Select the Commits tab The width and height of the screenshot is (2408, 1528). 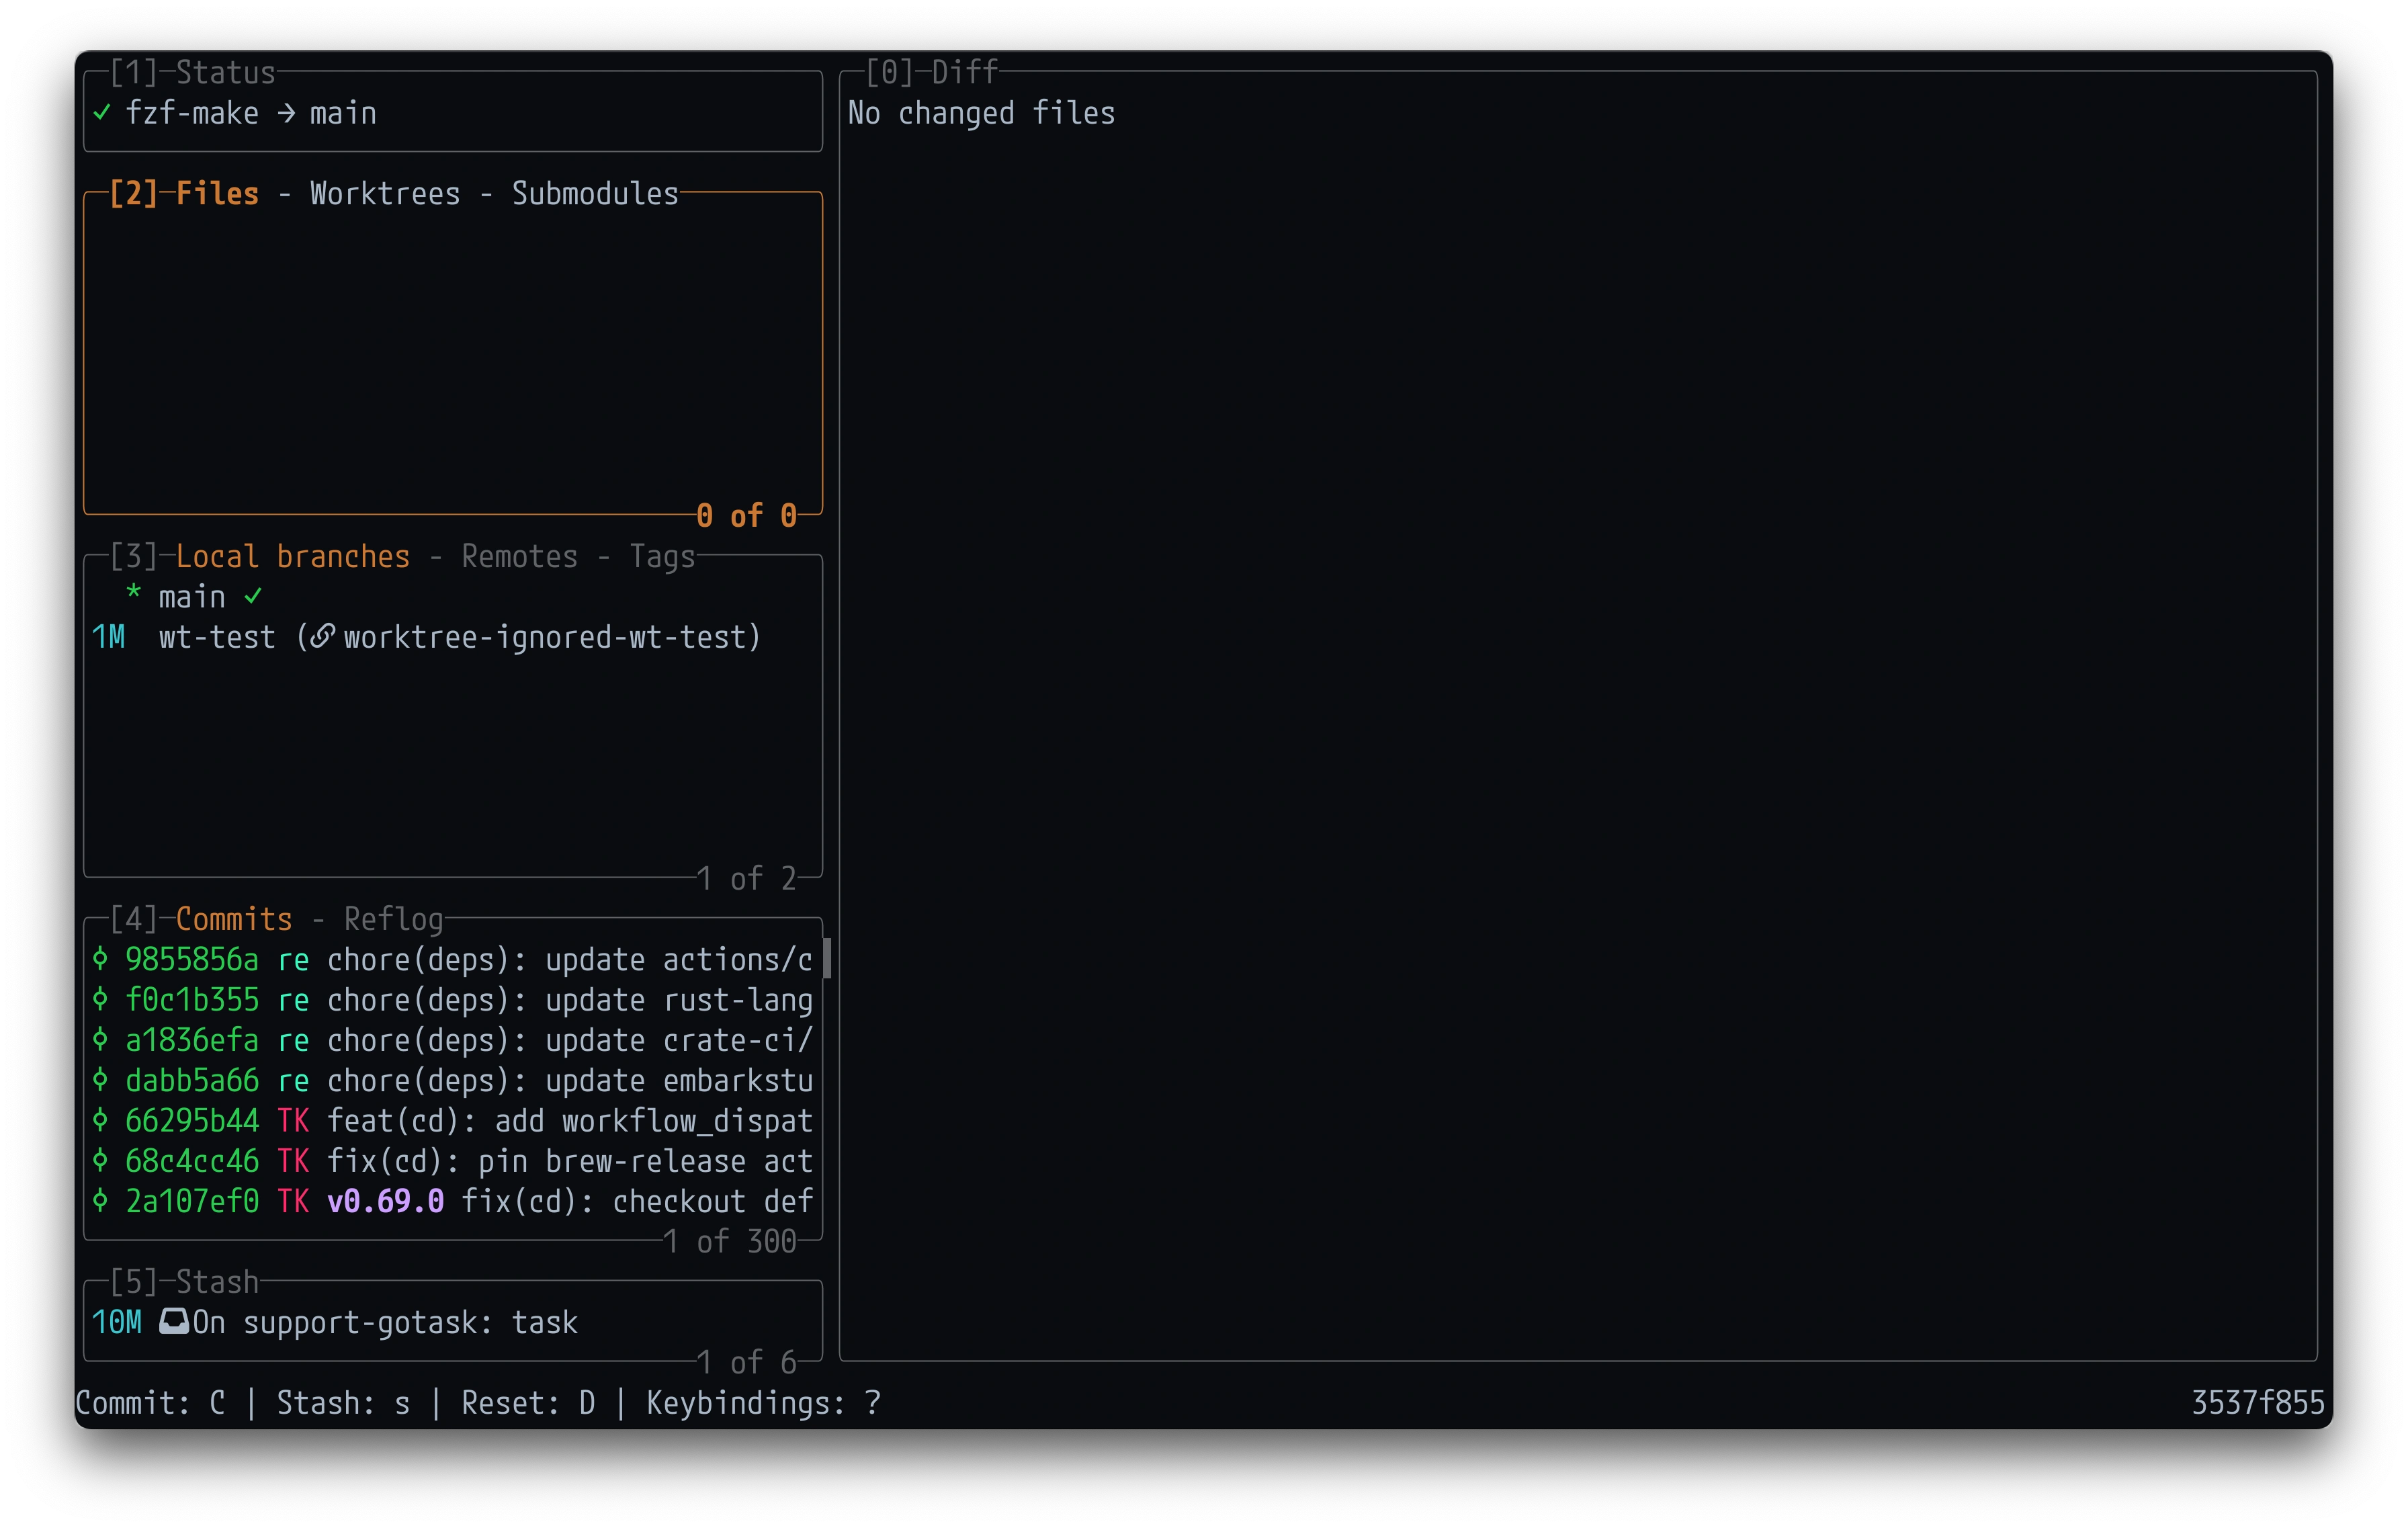tap(234, 919)
